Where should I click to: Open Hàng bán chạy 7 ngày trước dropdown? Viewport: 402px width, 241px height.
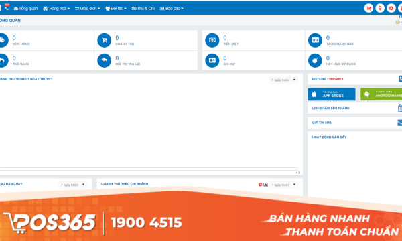(73, 185)
